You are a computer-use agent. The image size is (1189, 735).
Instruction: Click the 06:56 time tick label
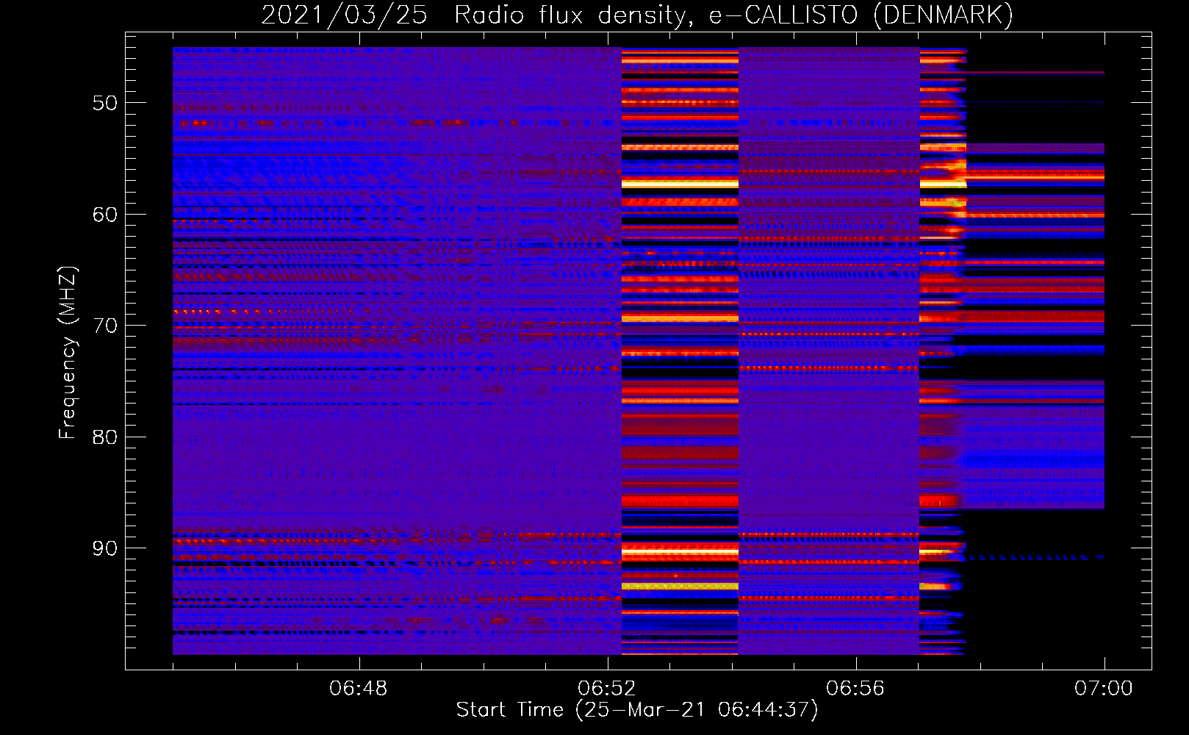pyautogui.click(x=855, y=689)
